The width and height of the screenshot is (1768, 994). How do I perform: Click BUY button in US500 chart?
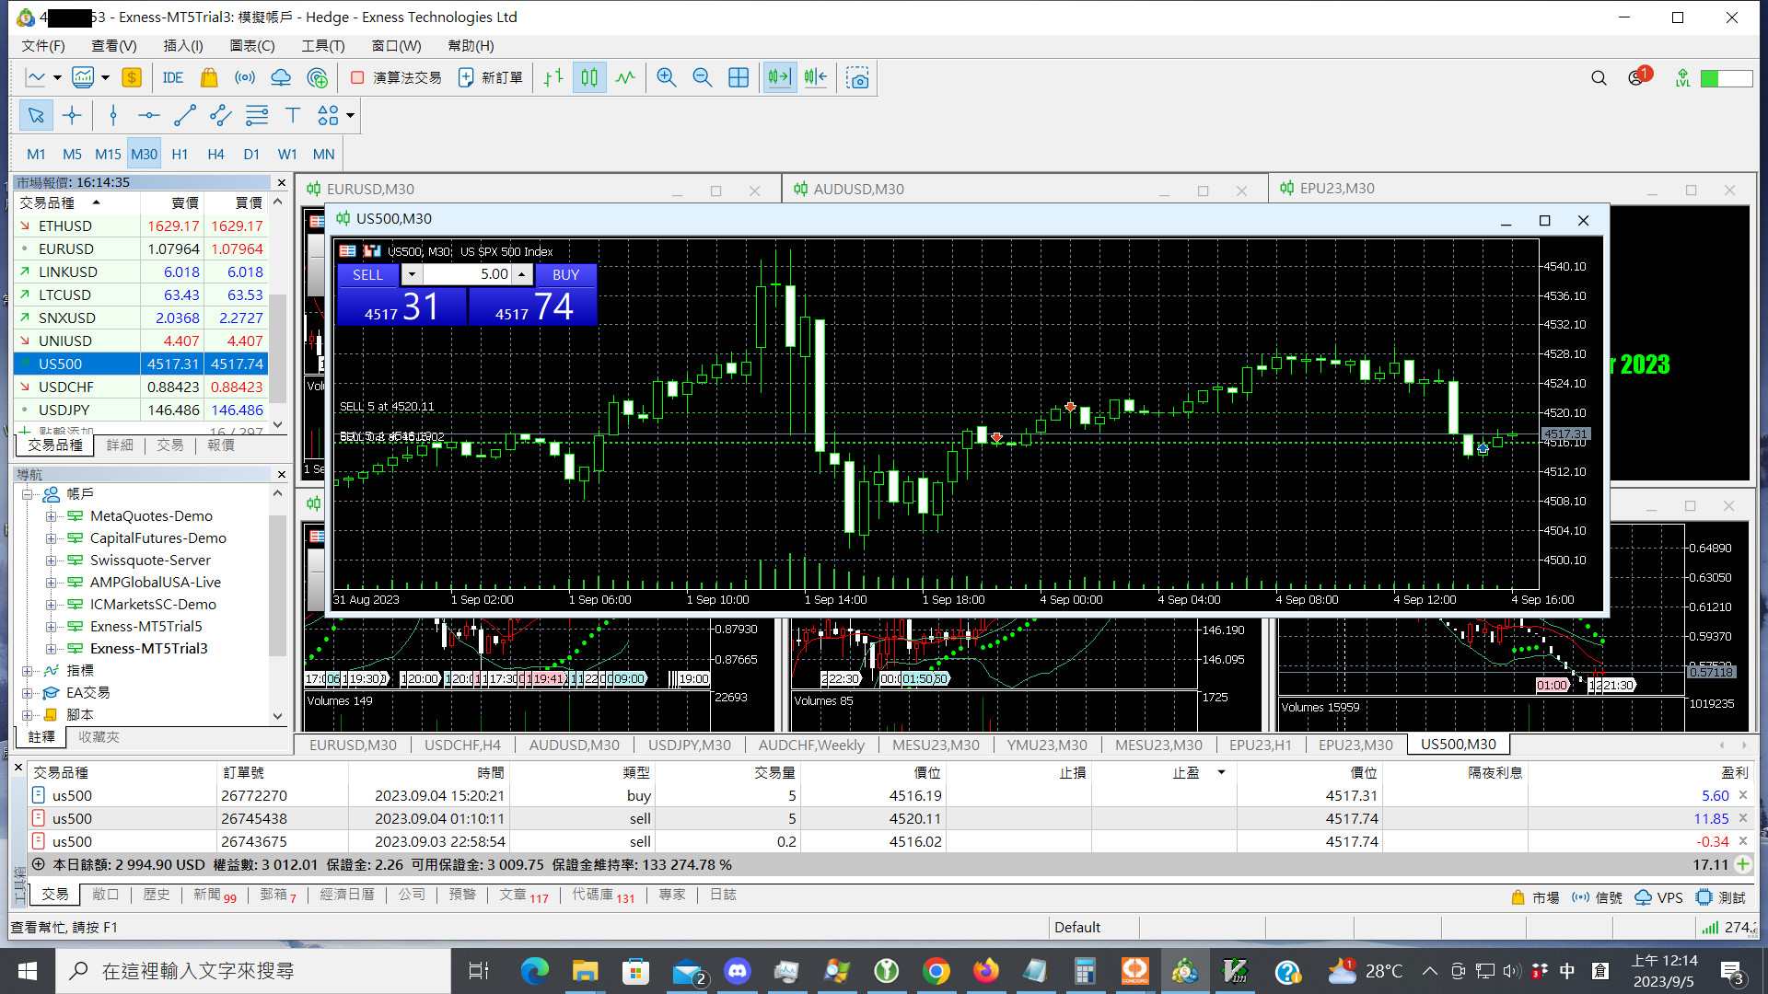[x=565, y=274]
